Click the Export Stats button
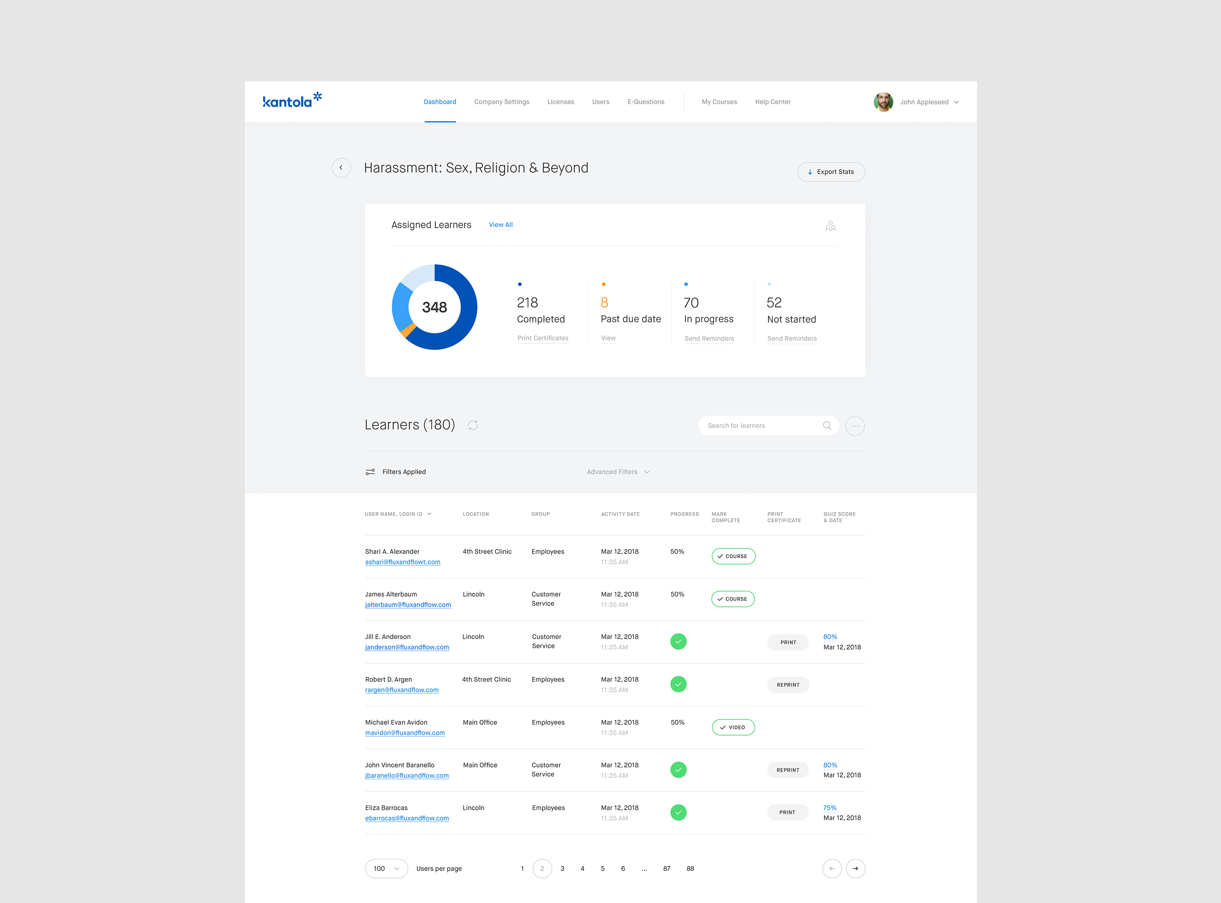The height and width of the screenshot is (903, 1221). pos(831,172)
